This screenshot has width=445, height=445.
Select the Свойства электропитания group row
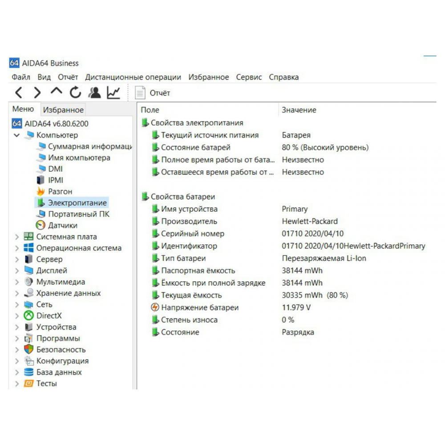click(192, 123)
